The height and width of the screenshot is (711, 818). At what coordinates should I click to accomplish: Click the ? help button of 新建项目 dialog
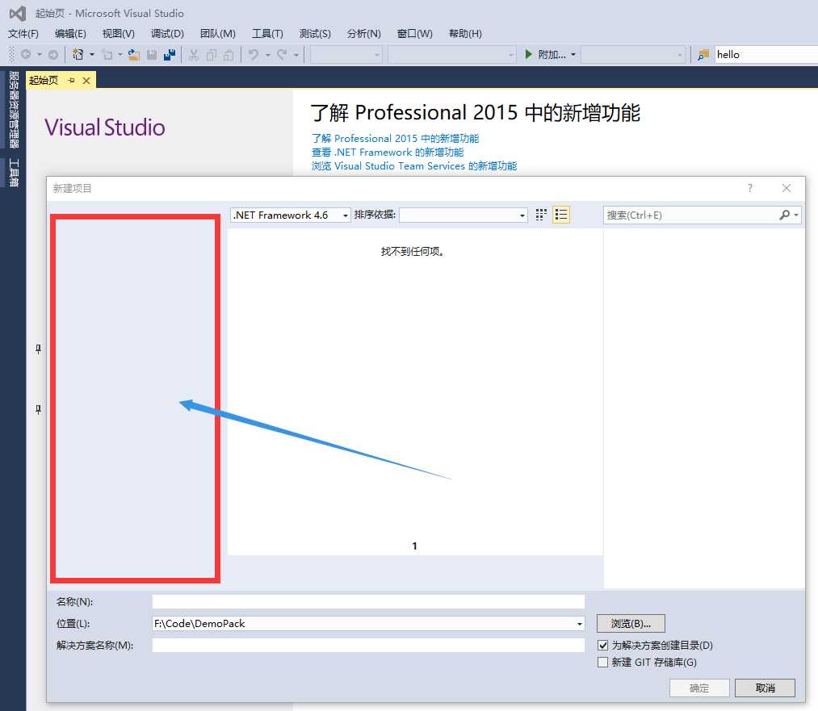[x=749, y=188]
